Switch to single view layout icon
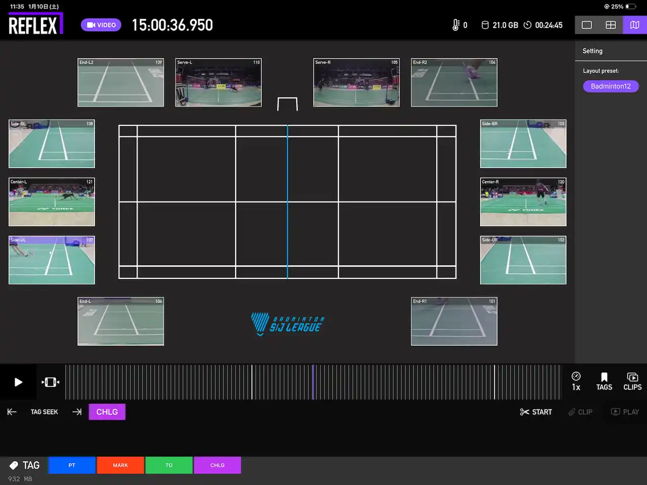The width and height of the screenshot is (647, 485). 587,25
